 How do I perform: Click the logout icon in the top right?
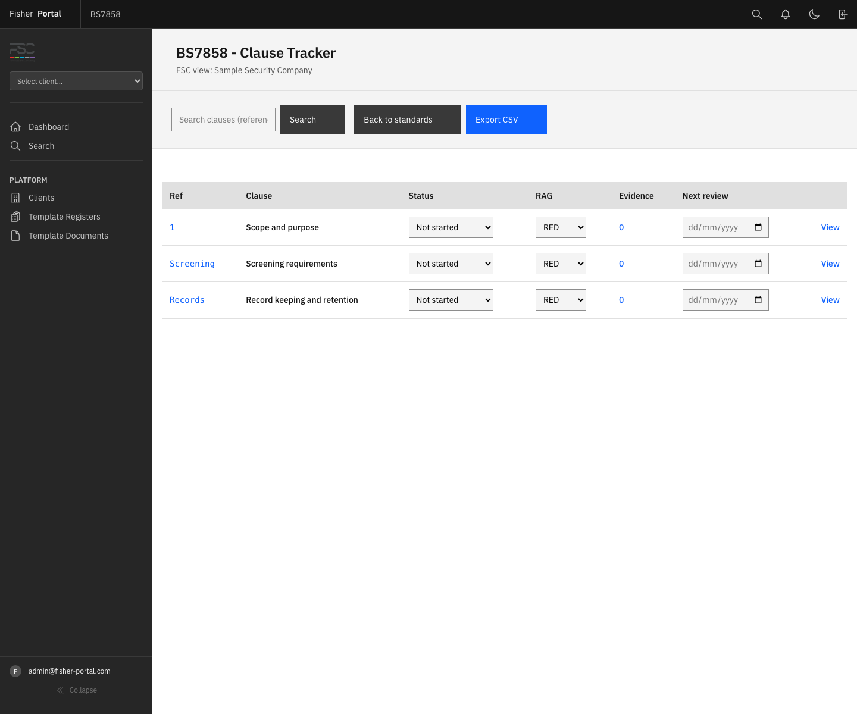842,14
